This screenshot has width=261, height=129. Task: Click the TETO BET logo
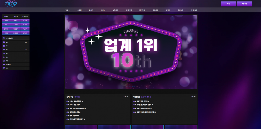[11, 4]
